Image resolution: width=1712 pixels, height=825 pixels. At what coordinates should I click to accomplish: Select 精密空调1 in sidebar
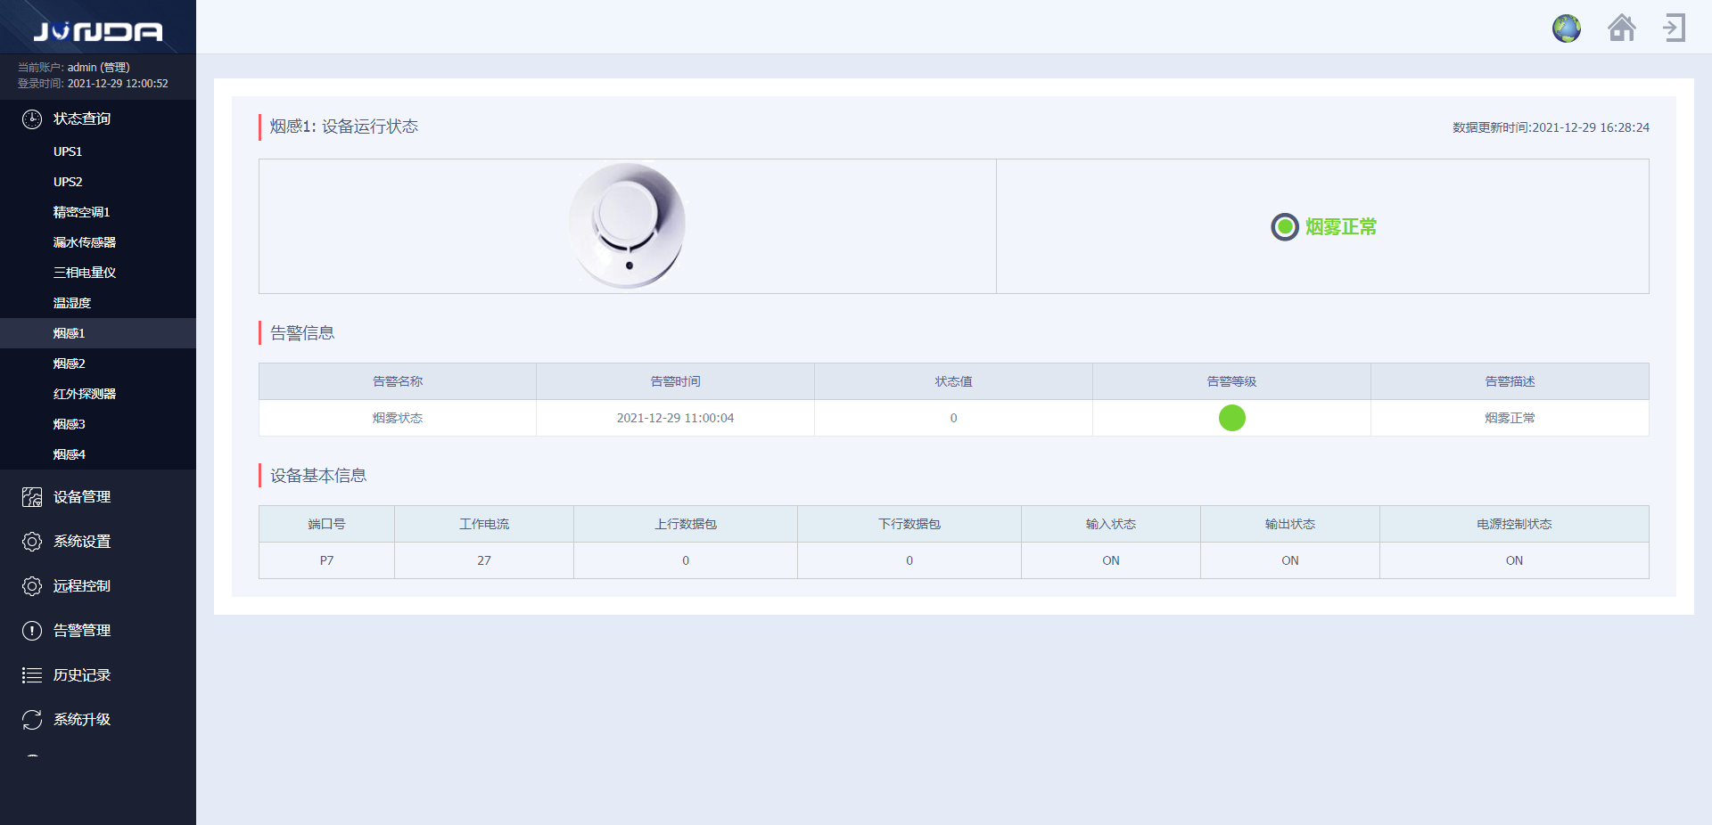[81, 212]
